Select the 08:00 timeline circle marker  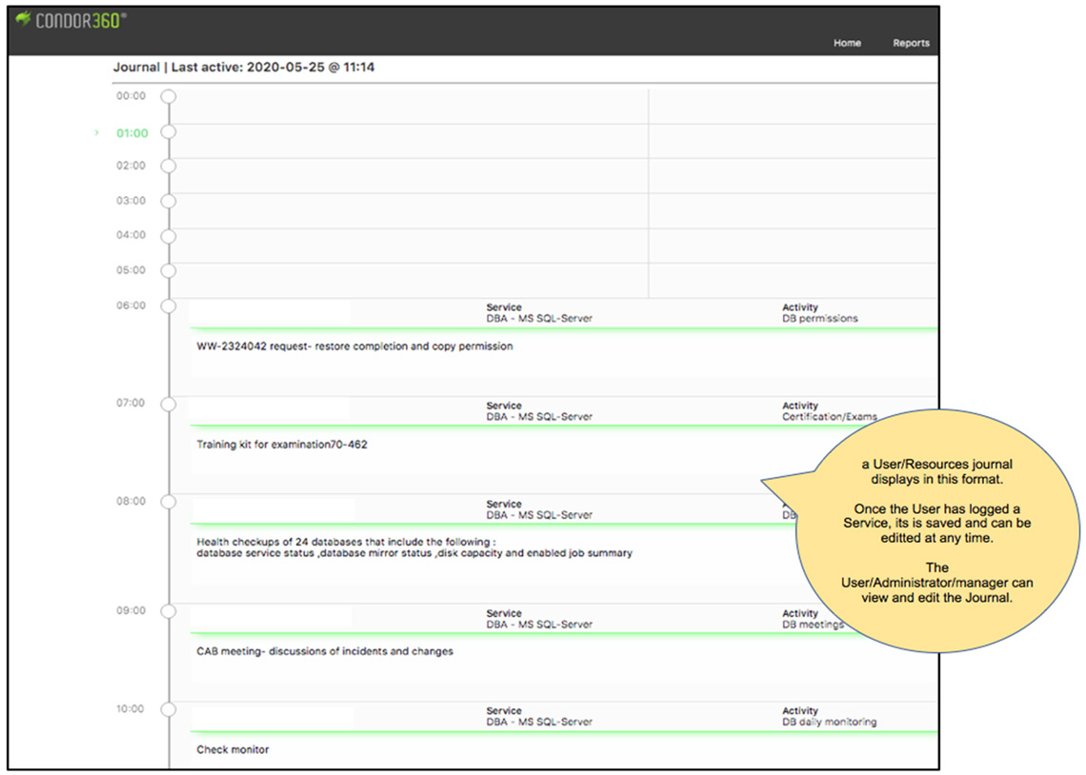coord(169,502)
